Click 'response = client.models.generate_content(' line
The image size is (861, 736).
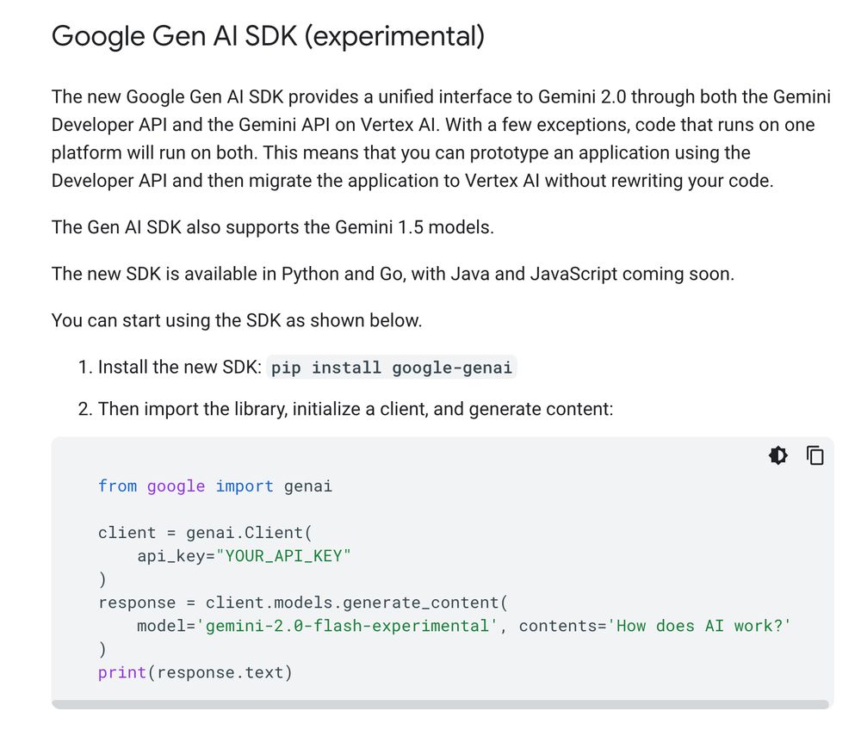[303, 603]
